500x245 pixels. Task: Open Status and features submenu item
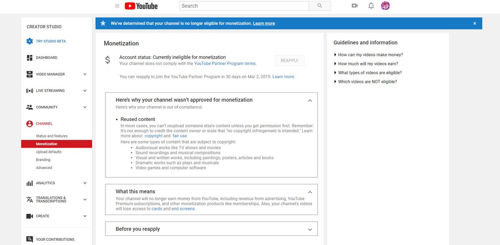coord(52,136)
